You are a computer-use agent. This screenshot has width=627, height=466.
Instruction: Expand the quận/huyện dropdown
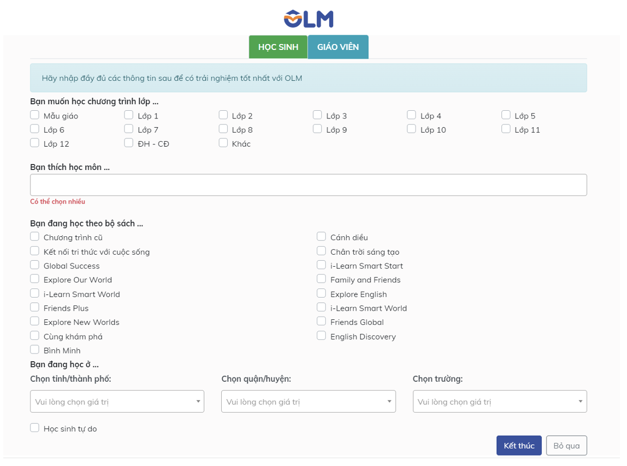coord(308,401)
